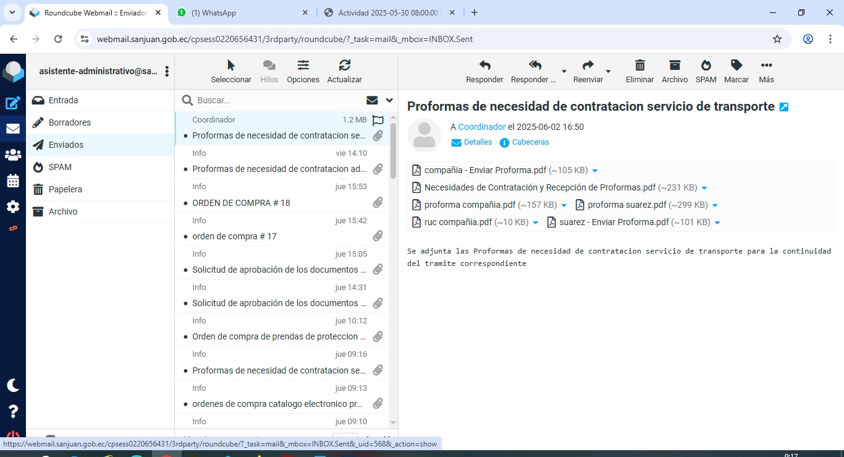
Task: Expand search options chevron
Action: click(389, 100)
